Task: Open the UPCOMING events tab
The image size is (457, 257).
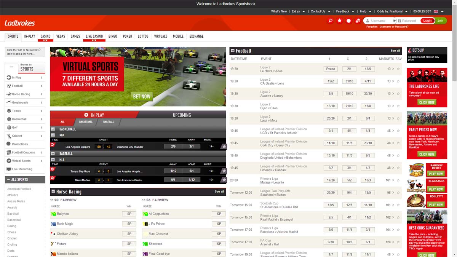Action: pos(182,115)
